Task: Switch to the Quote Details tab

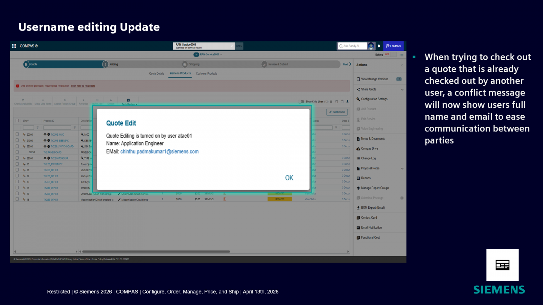Action: 156,74
